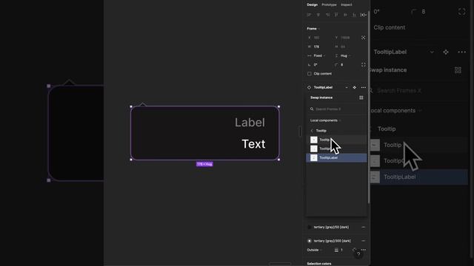Open stroke advanced options ellipsis
This screenshot has height=266, width=474.
[x=364, y=250]
